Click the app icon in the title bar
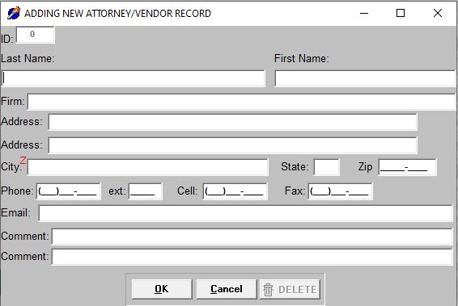 click(x=14, y=13)
